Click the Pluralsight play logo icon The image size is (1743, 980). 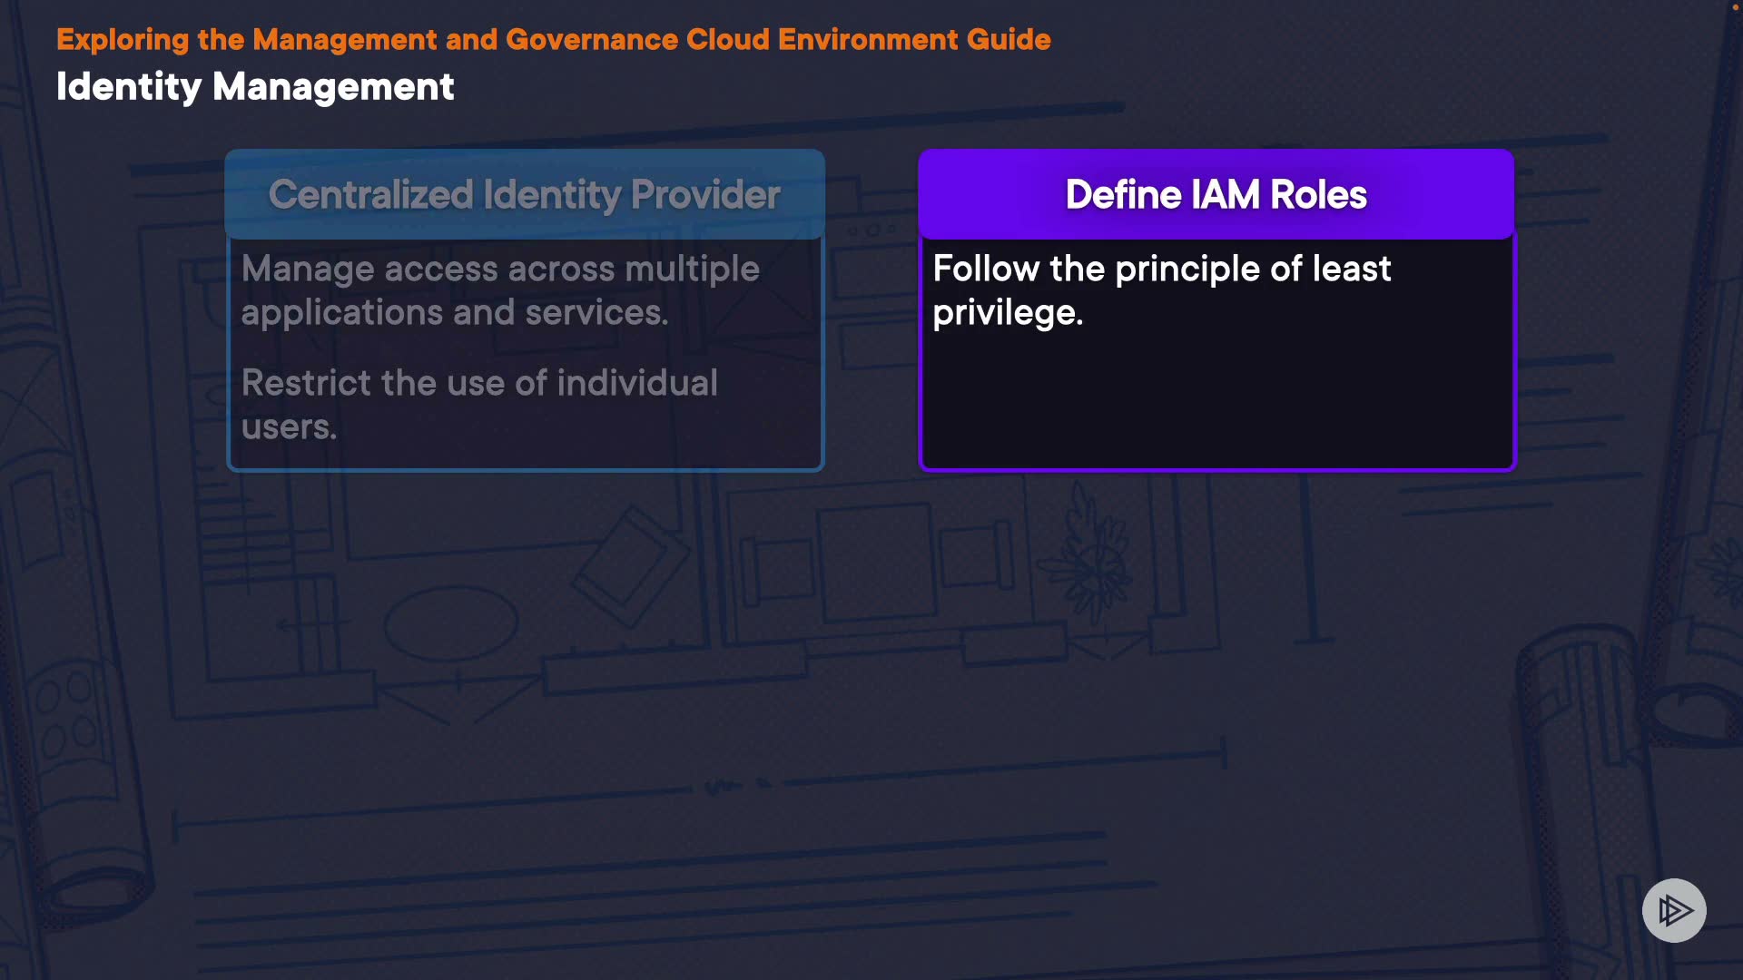click(1673, 910)
